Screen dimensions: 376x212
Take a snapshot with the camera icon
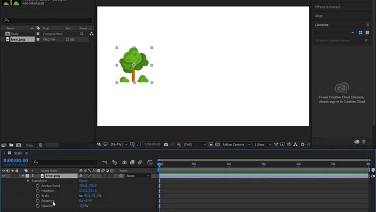(166, 144)
